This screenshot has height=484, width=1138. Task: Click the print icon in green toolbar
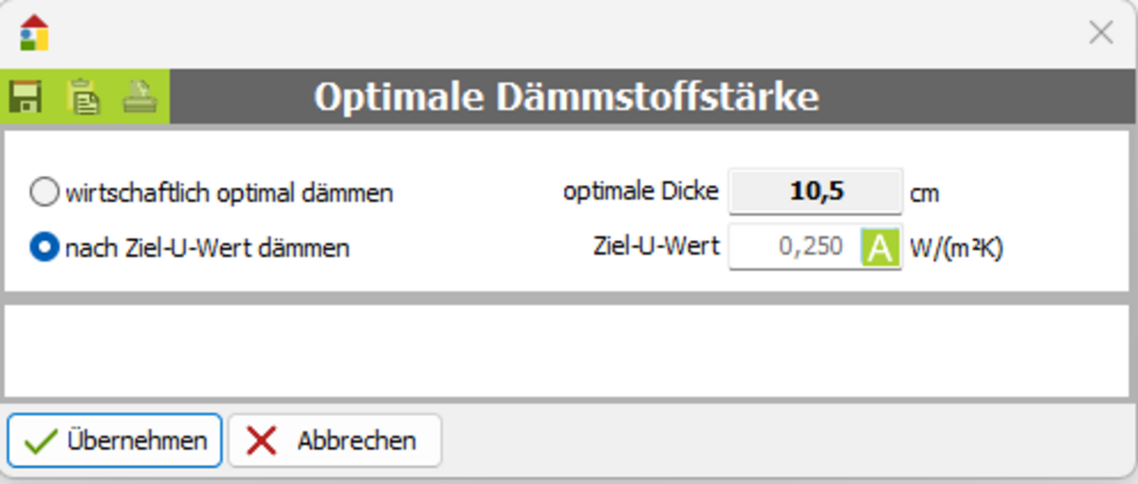point(140,97)
